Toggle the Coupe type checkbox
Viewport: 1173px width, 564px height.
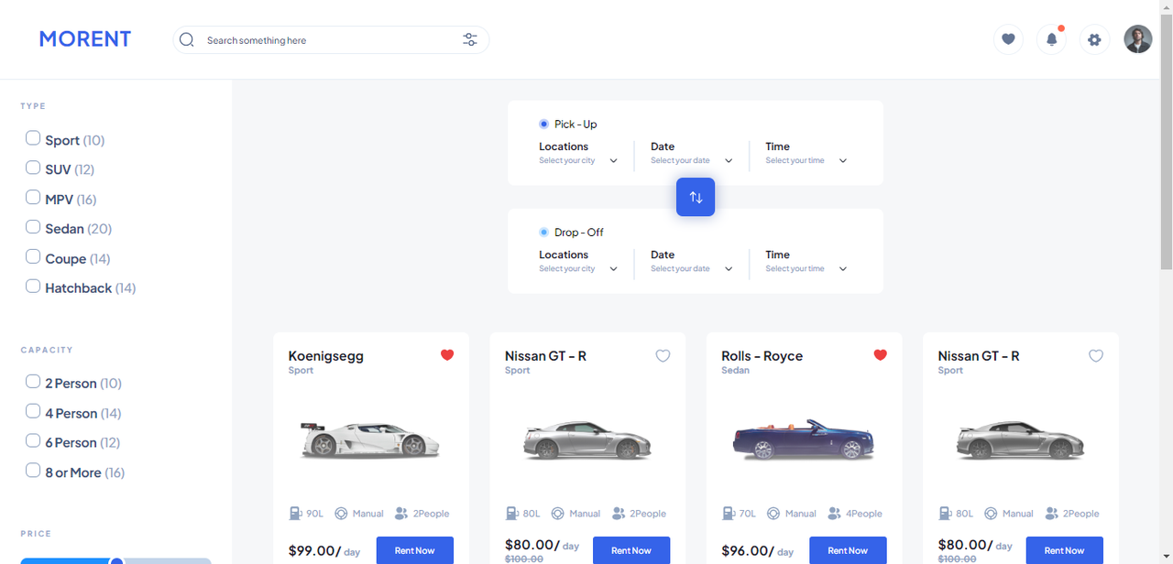point(33,257)
